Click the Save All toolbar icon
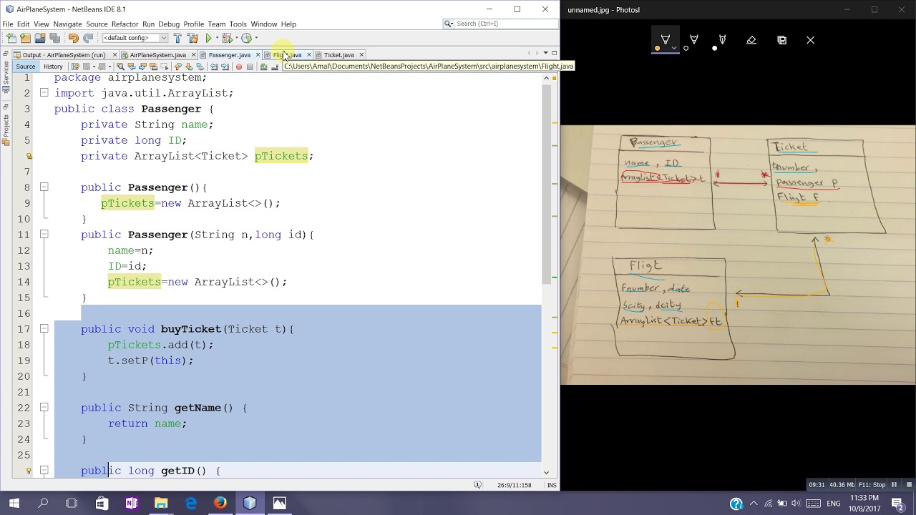Viewport: 916px width, 515px height. pyautogui.click(x=54, y=38)
